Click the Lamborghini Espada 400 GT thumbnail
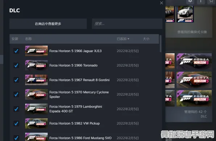The image size is (216, 141). click(36, 109)
